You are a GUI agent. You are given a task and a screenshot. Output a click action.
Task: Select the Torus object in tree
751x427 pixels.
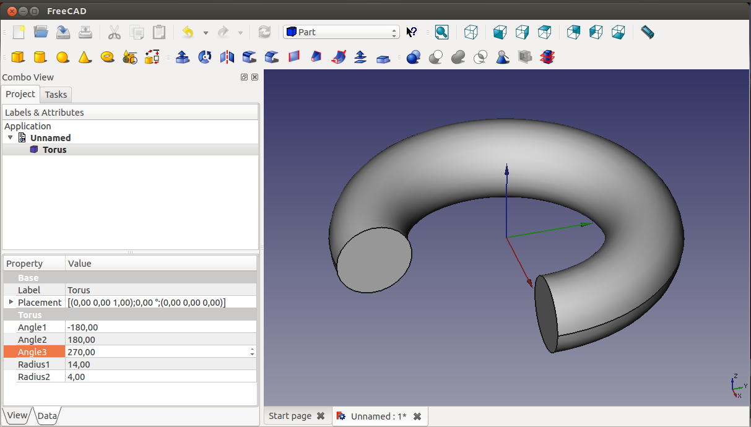click(x=54, y=150)
